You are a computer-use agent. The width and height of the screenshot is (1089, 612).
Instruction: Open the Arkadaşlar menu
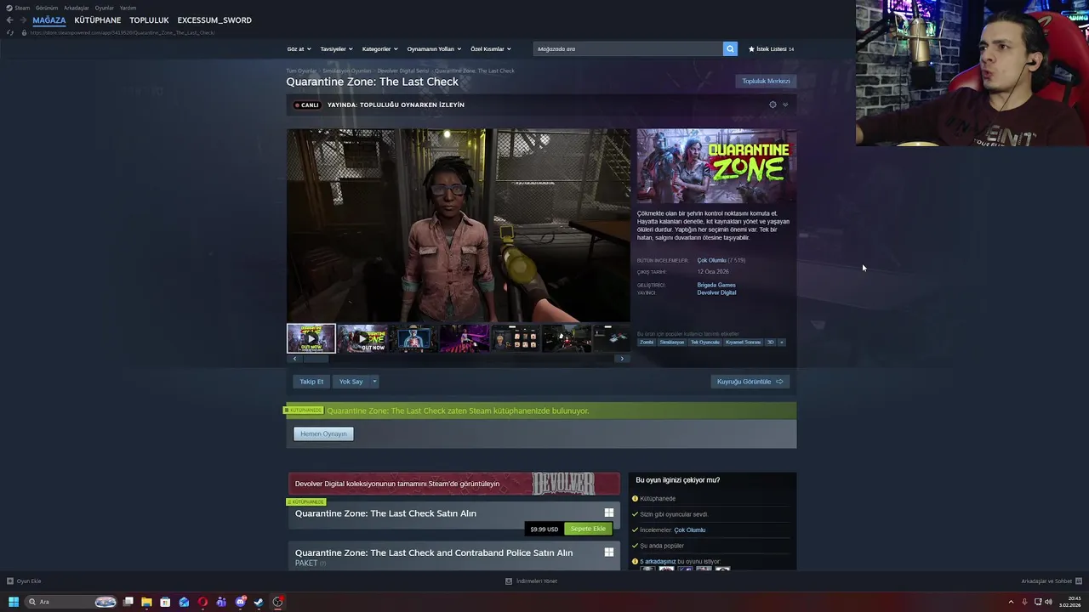pyautogui.click(x=76, y=8)
